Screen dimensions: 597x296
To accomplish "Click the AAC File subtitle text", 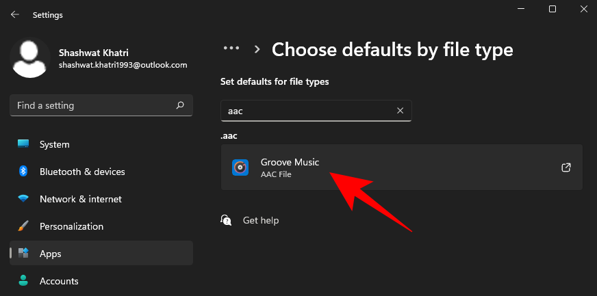I will click(276, 175).
